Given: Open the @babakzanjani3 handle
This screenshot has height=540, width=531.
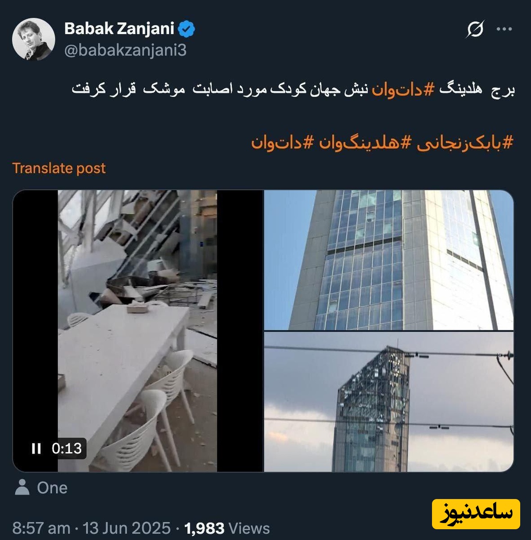Looking at the screenshot, I should [126, 50].
